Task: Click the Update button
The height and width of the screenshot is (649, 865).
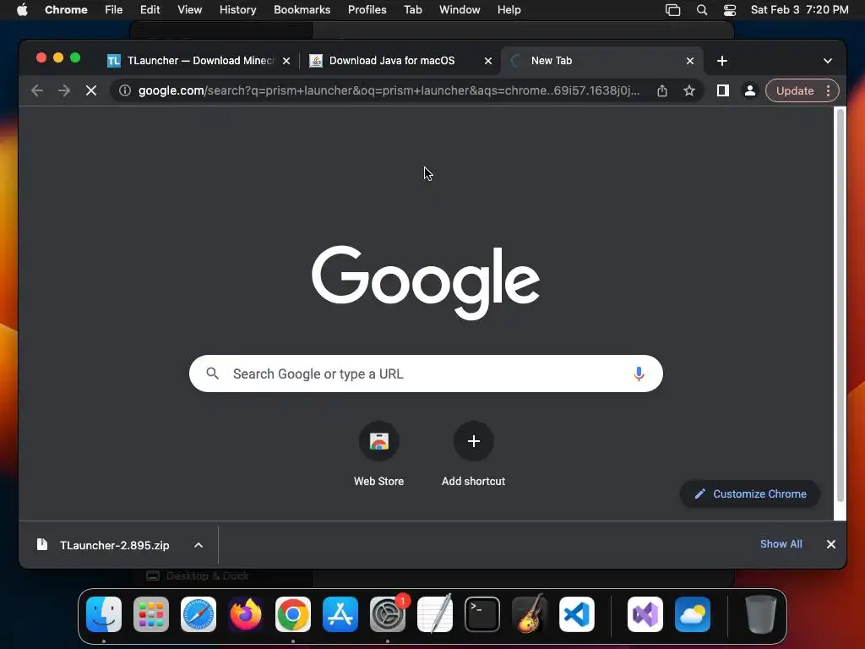Action: (795, 90)
